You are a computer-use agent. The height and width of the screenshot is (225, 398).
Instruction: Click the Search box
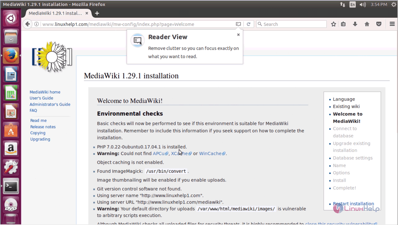291,24
